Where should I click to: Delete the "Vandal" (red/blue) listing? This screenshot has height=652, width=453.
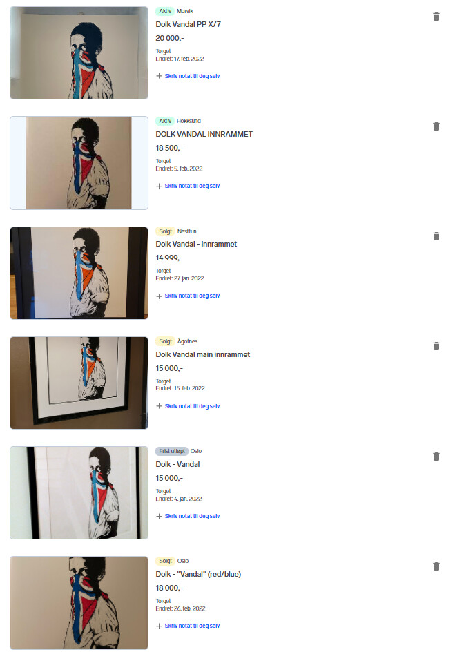pyautogui.click(x=436, y=566)
